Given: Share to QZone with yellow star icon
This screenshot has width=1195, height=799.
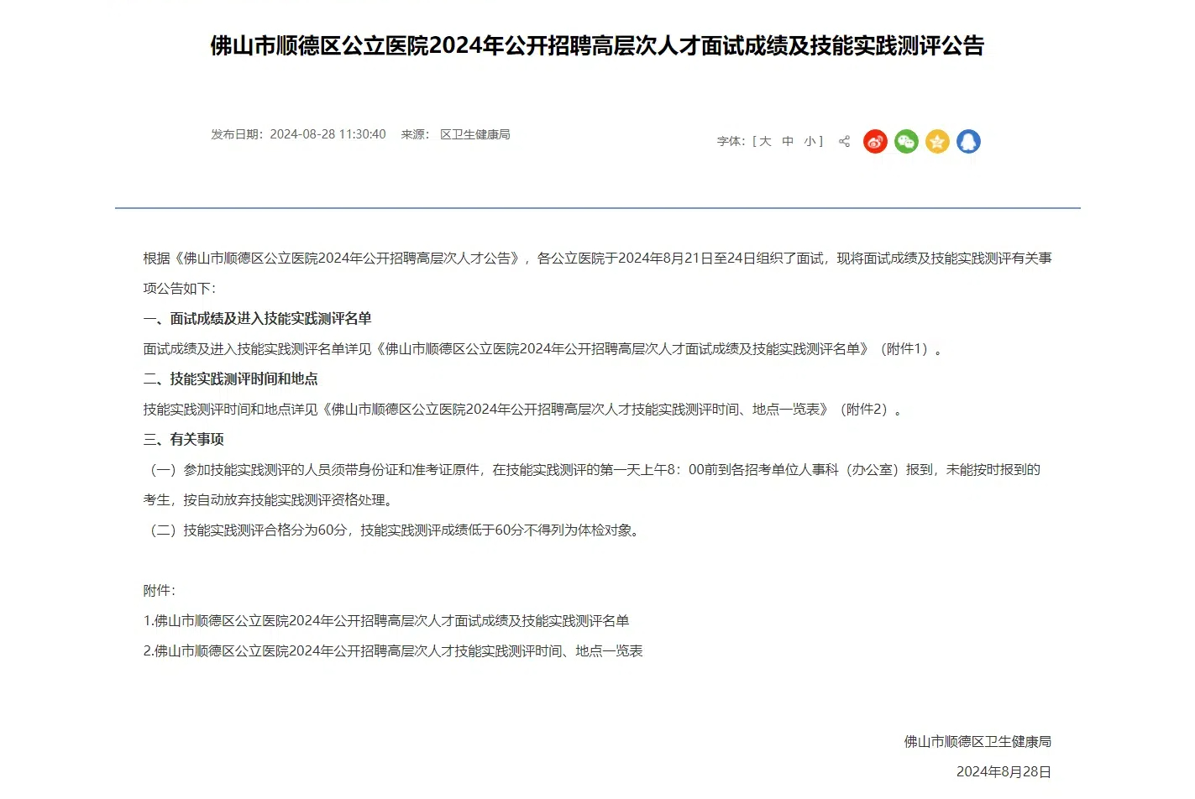Looking at the screenshot, I should 937,142.
